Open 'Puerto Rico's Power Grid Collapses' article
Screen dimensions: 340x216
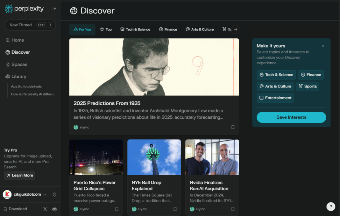pyautogui.click(x=95, y=185)
